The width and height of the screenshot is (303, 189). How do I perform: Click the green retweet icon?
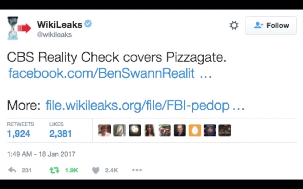point(54,170)
